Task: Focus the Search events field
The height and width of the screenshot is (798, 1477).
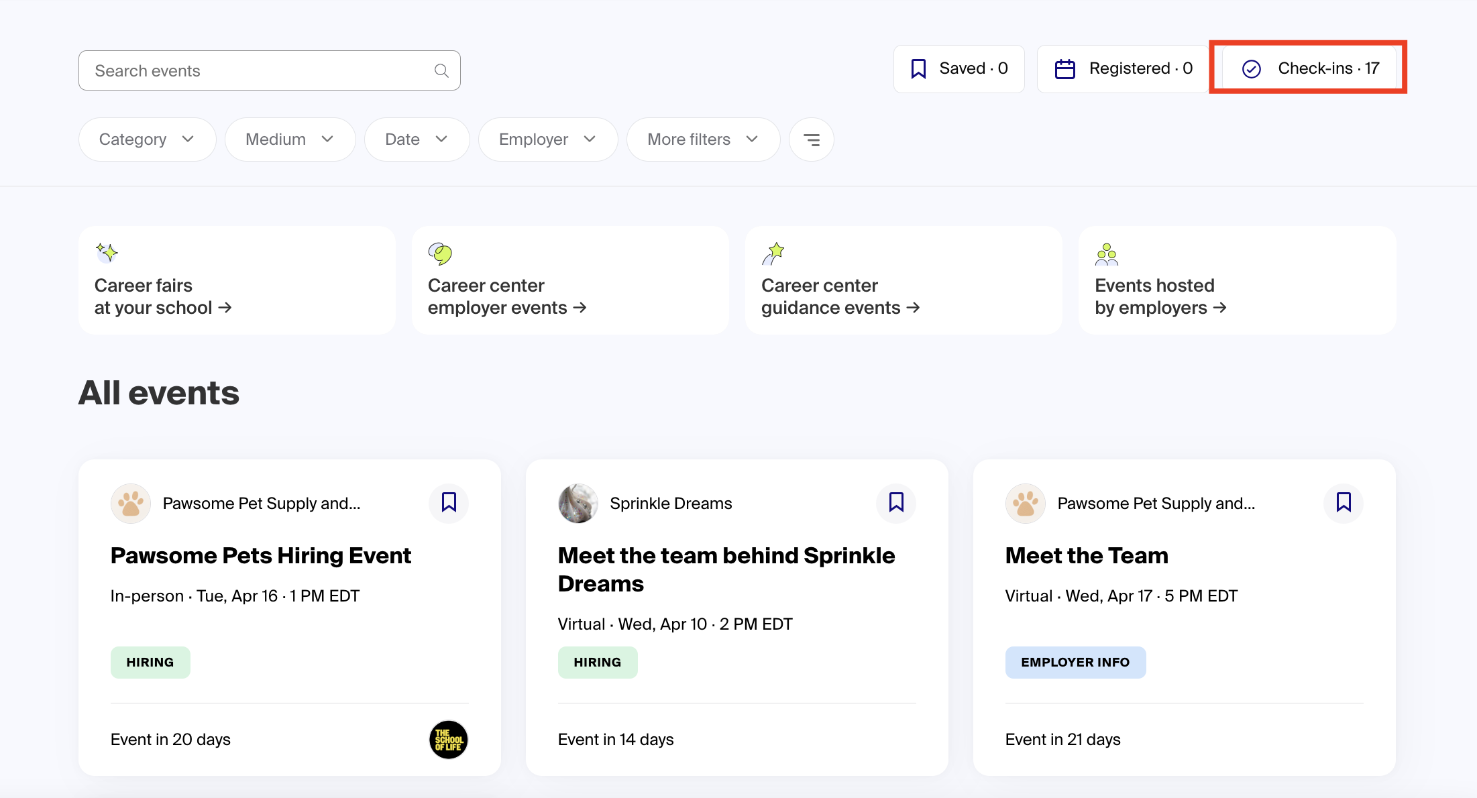Action: click(x=255, y=70)
